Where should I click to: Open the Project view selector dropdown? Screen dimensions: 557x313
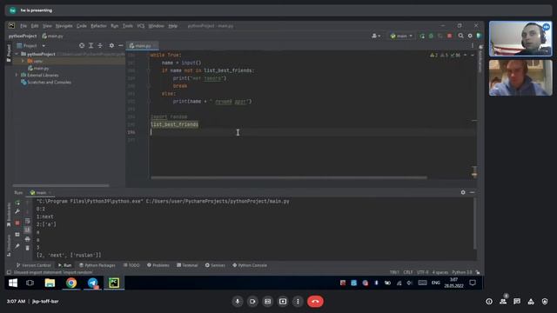(x=31, y=45)
